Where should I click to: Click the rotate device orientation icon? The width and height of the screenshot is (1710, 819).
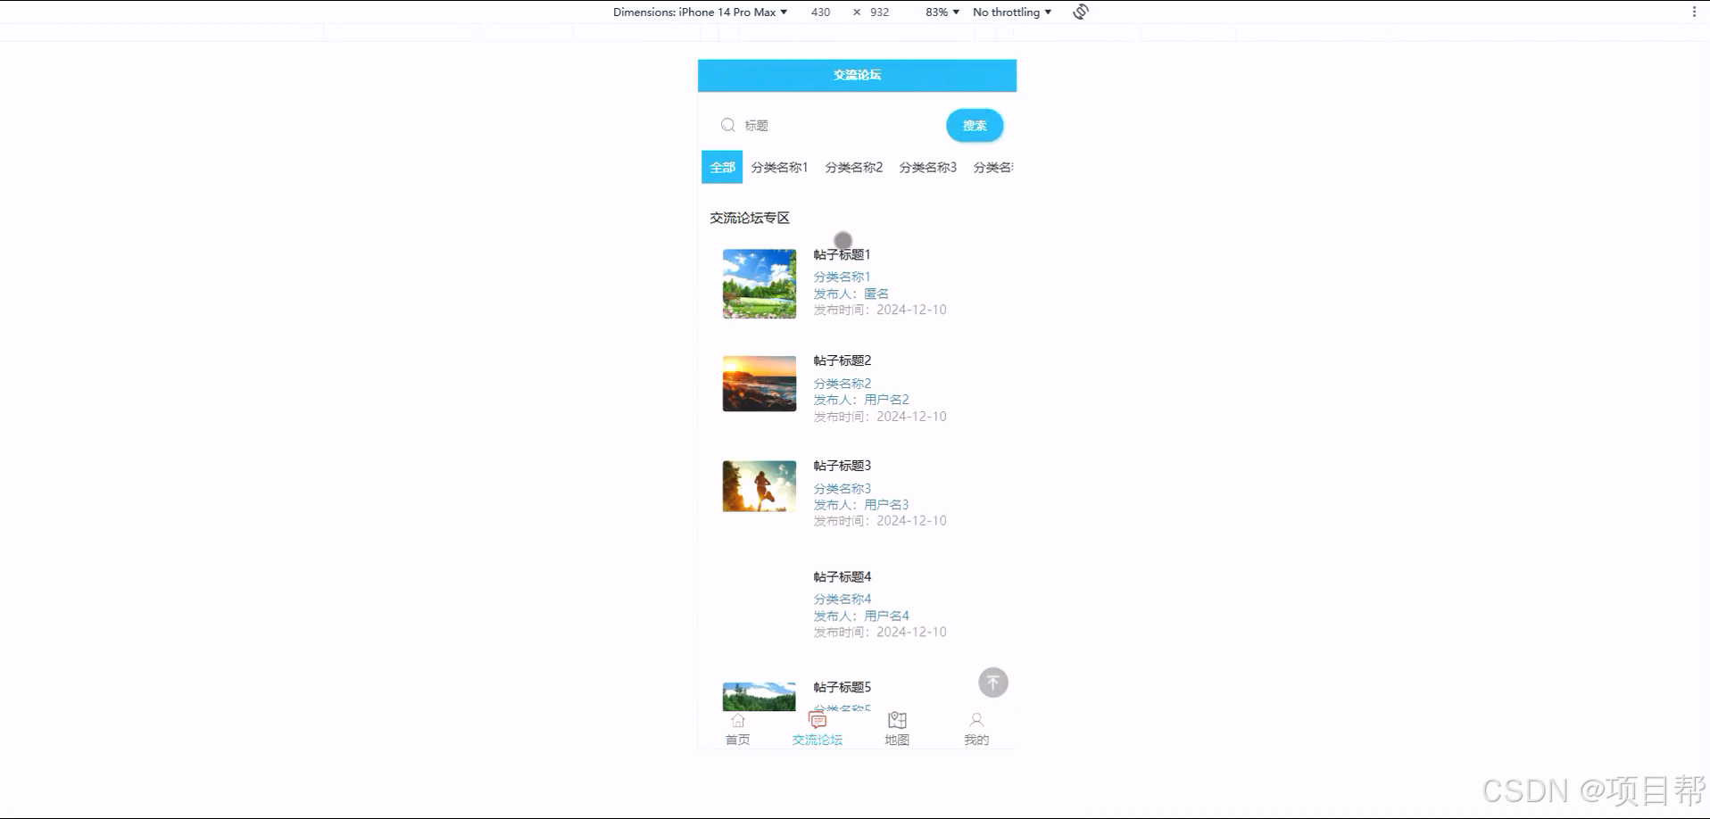pos(1079,12)
